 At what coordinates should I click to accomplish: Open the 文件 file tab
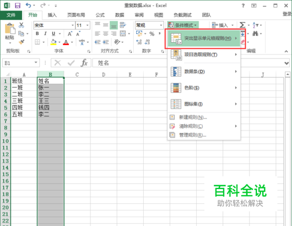[x=11, y=15]
